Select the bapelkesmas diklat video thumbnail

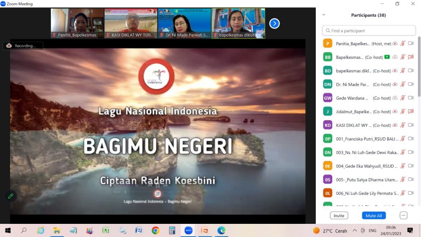[x=238, y=23]
